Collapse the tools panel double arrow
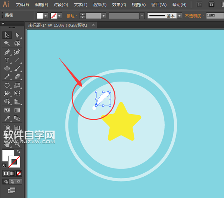 [3, 24]
